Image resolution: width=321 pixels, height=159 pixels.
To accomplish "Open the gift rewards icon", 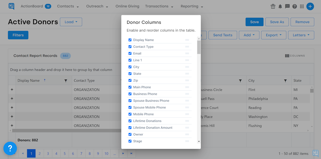I will (273, 6).
